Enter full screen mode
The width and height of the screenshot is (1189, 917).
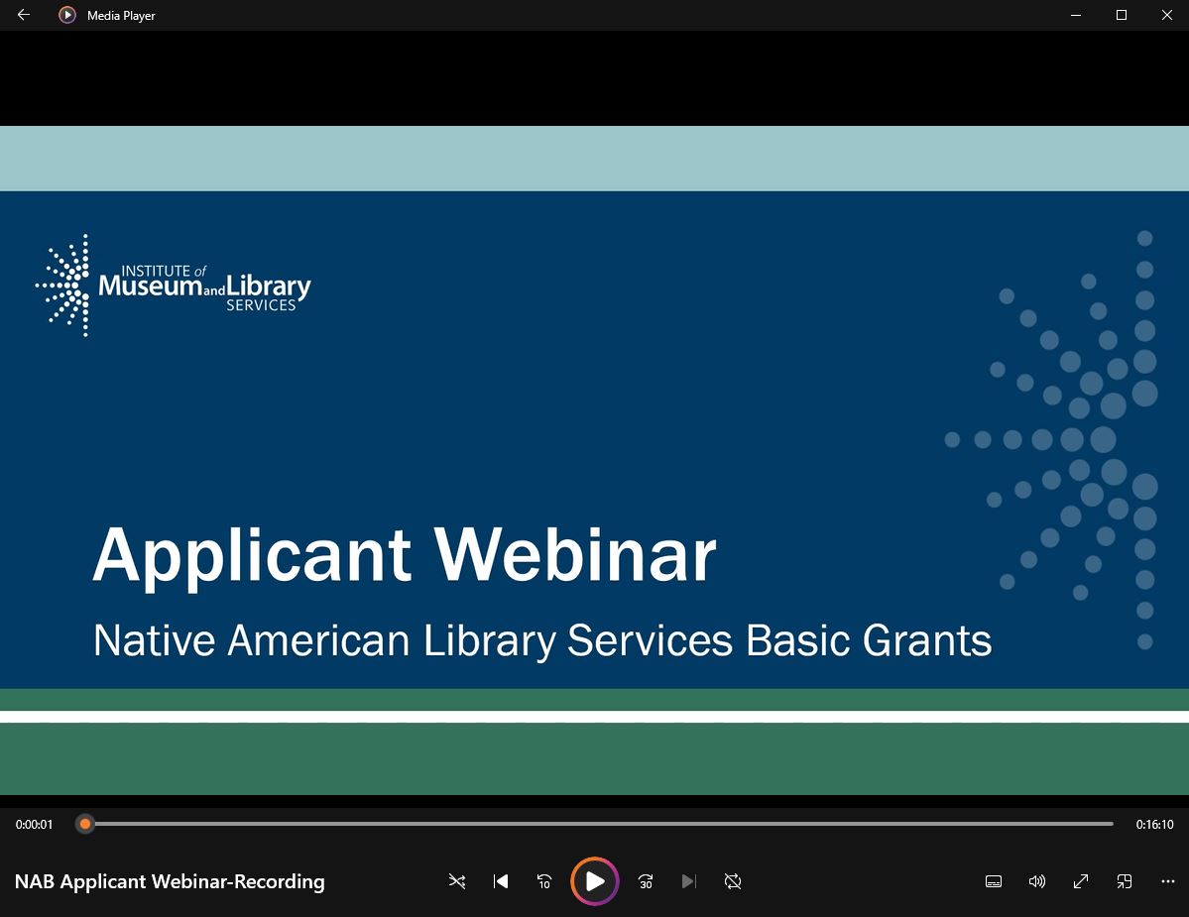(1081, 881)
